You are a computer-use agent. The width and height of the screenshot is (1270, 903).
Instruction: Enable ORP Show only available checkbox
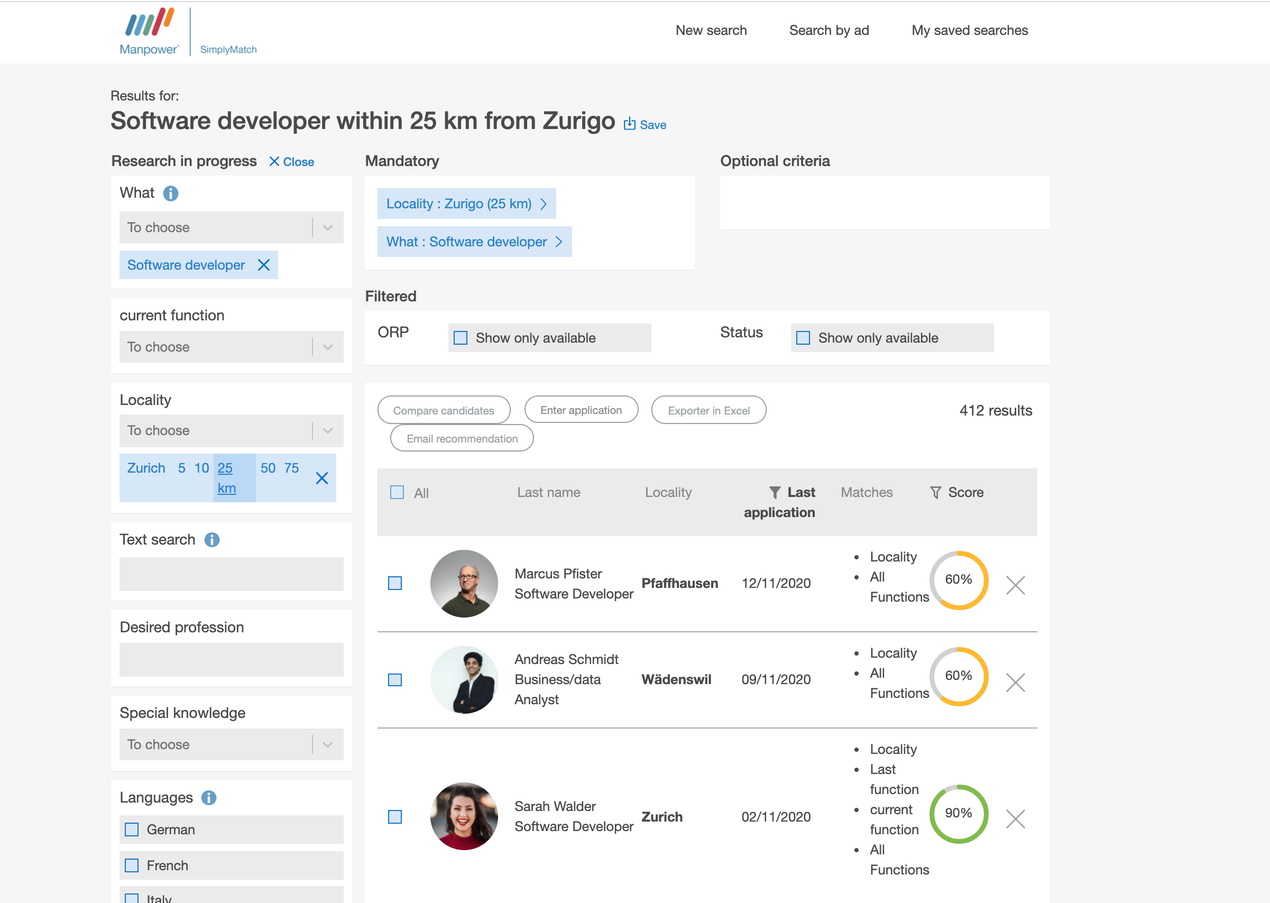(461, 337)
